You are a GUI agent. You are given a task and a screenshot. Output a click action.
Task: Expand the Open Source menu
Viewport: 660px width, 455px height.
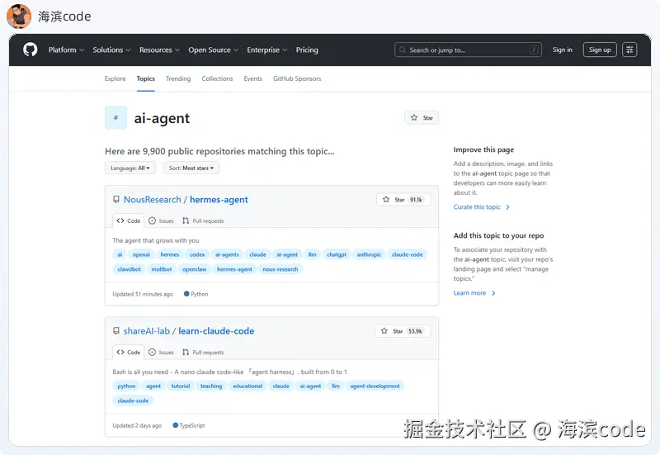[214, 50]
